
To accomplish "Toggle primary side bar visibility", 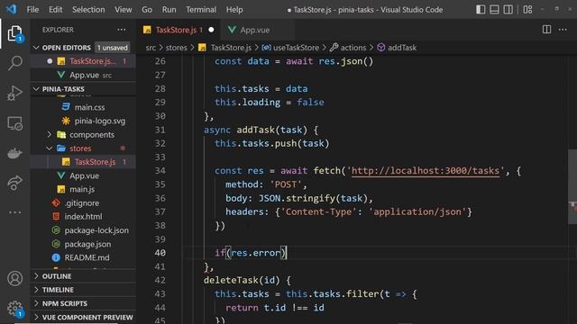I will (481, 10).
